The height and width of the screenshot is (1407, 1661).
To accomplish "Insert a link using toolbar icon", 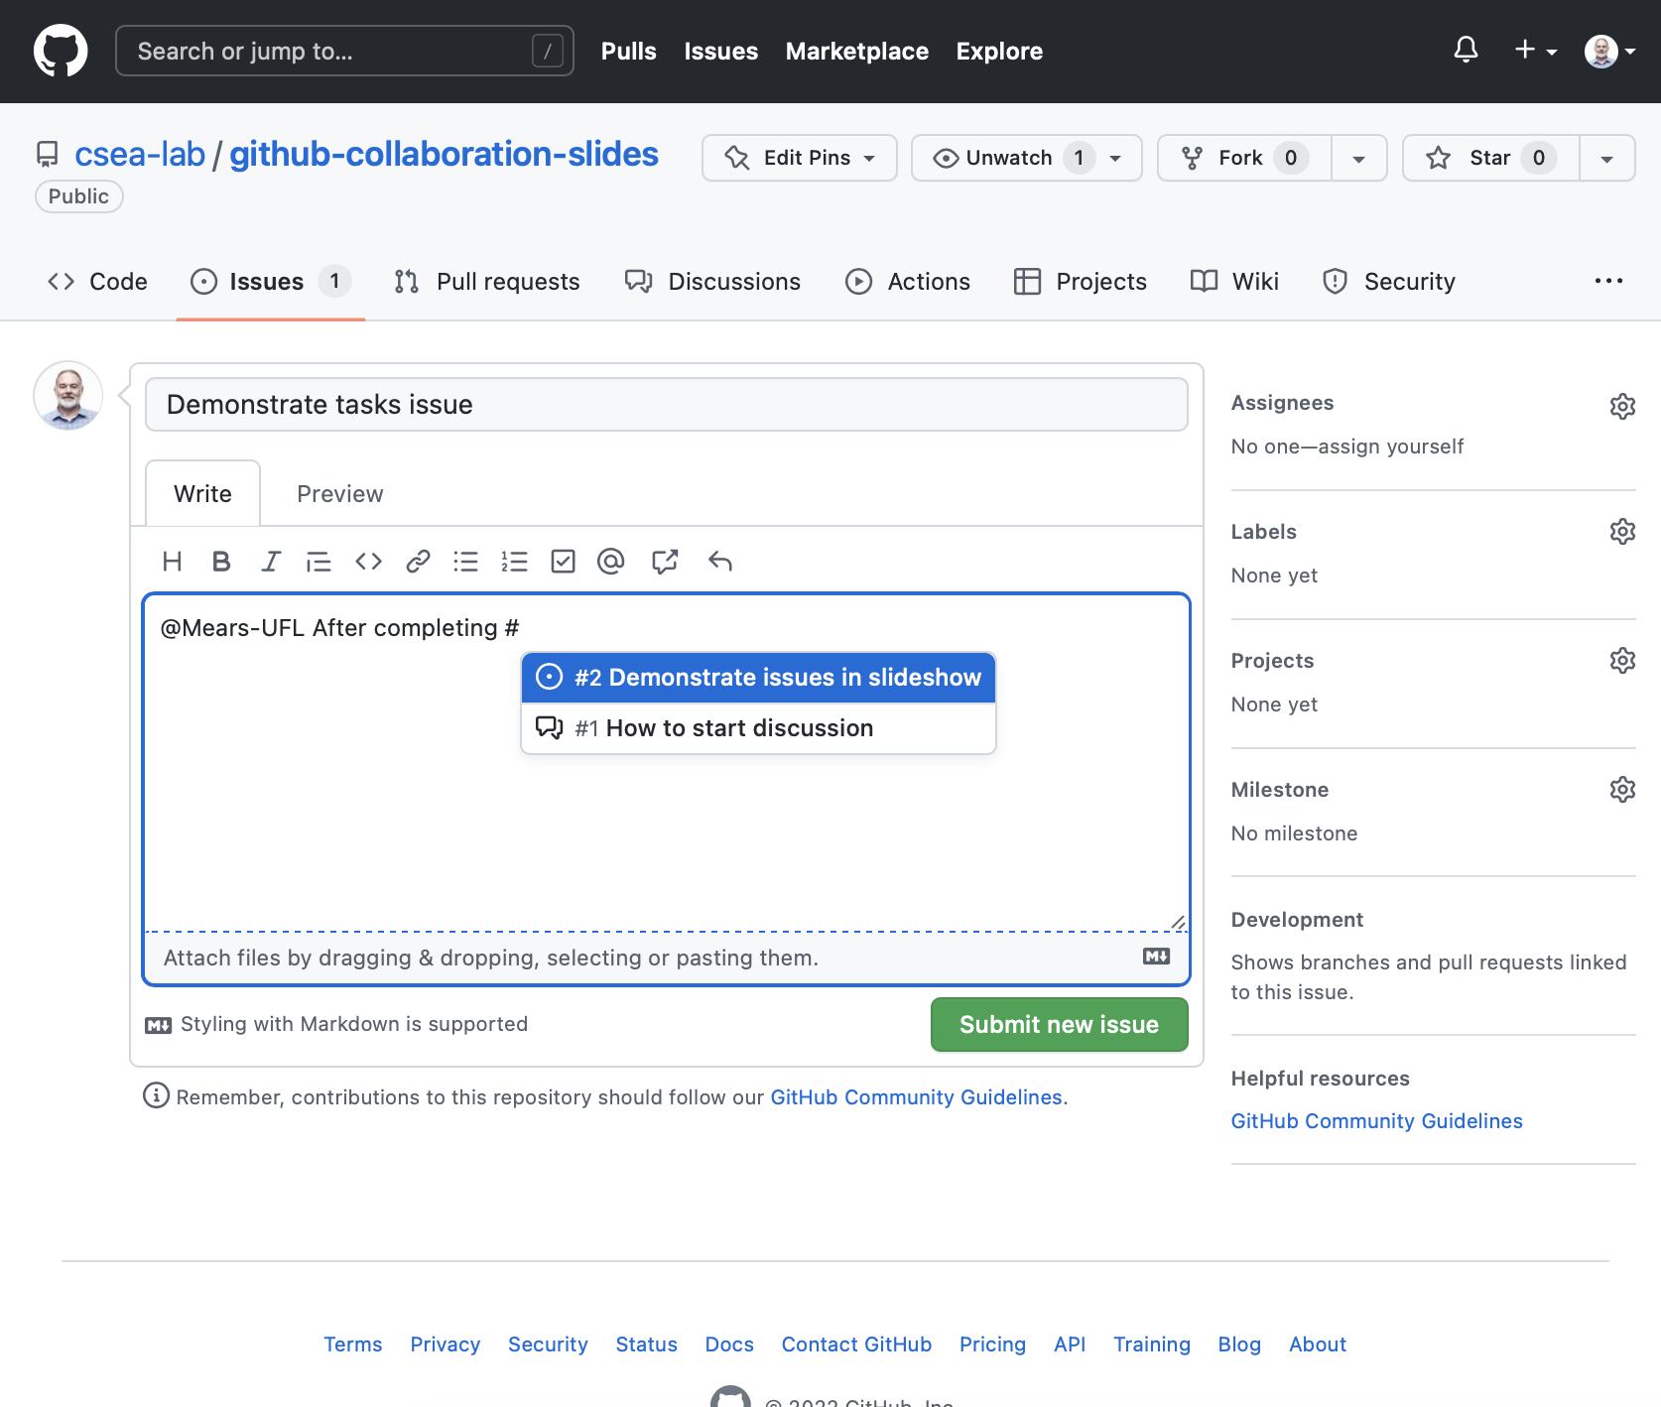I will pyautogui.click(x=418, y=562).
